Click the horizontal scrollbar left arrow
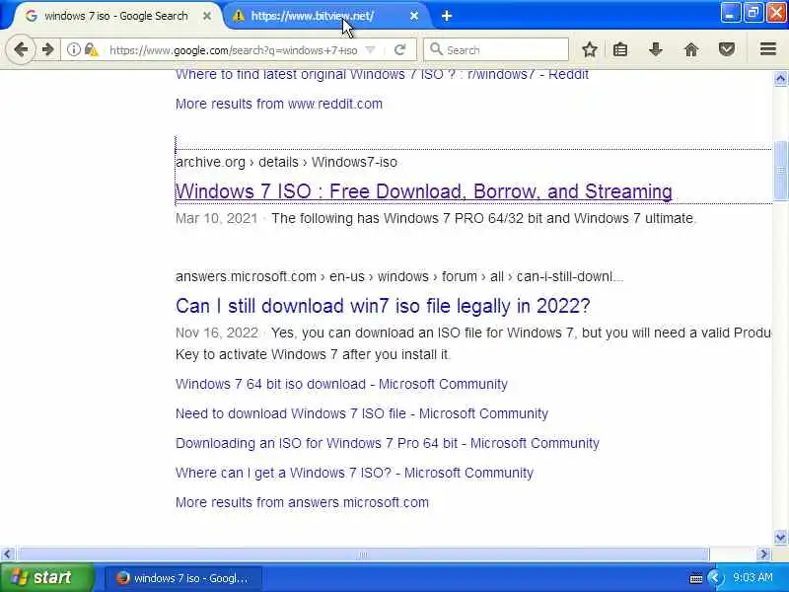Image resolution: width=789 pixels, height=592 pixels. (7, 555)
